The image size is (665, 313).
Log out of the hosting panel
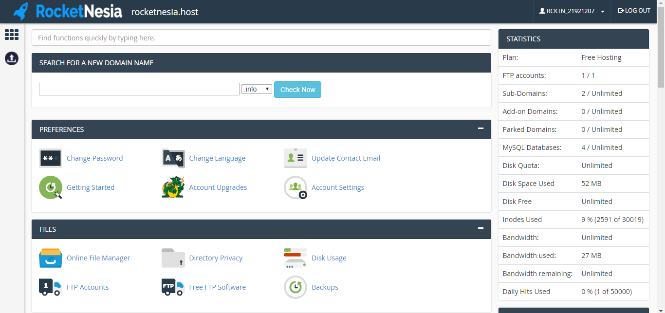[634, 10]
